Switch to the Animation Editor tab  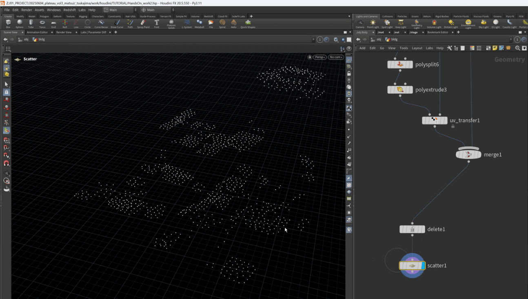point(37,32)
